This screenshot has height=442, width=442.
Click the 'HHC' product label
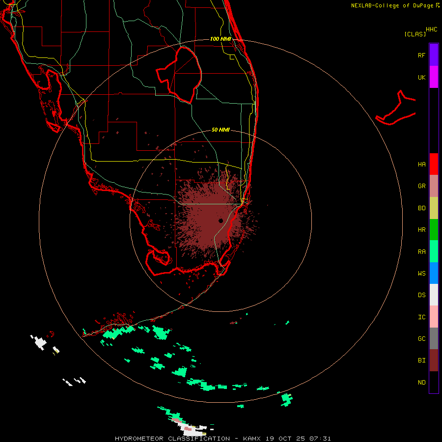pos(431,29)
